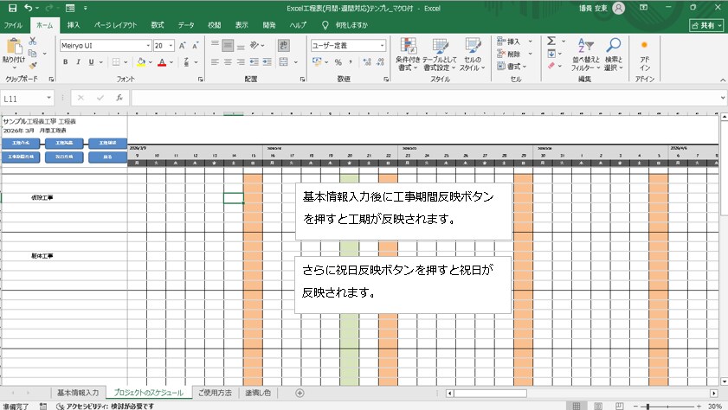Open Sort and Filter (並べ替えとフィルター)
The width and height of the screenshot is (728, 410).
585,54
